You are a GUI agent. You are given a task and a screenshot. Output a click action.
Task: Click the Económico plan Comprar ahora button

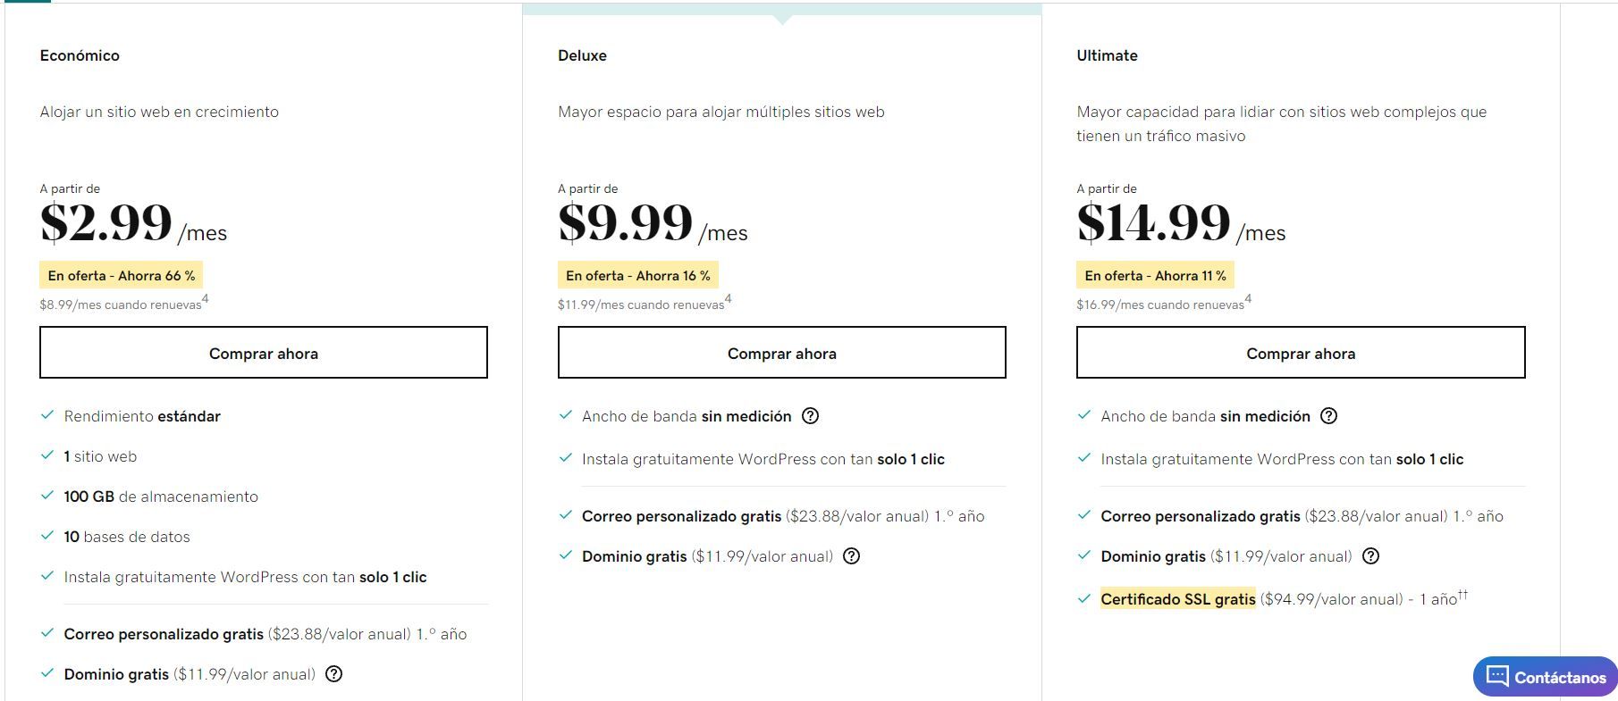264,353
